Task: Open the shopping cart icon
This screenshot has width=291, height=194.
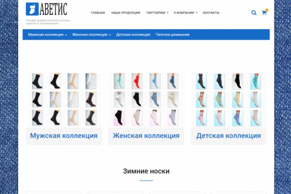Action: point(264,13)
